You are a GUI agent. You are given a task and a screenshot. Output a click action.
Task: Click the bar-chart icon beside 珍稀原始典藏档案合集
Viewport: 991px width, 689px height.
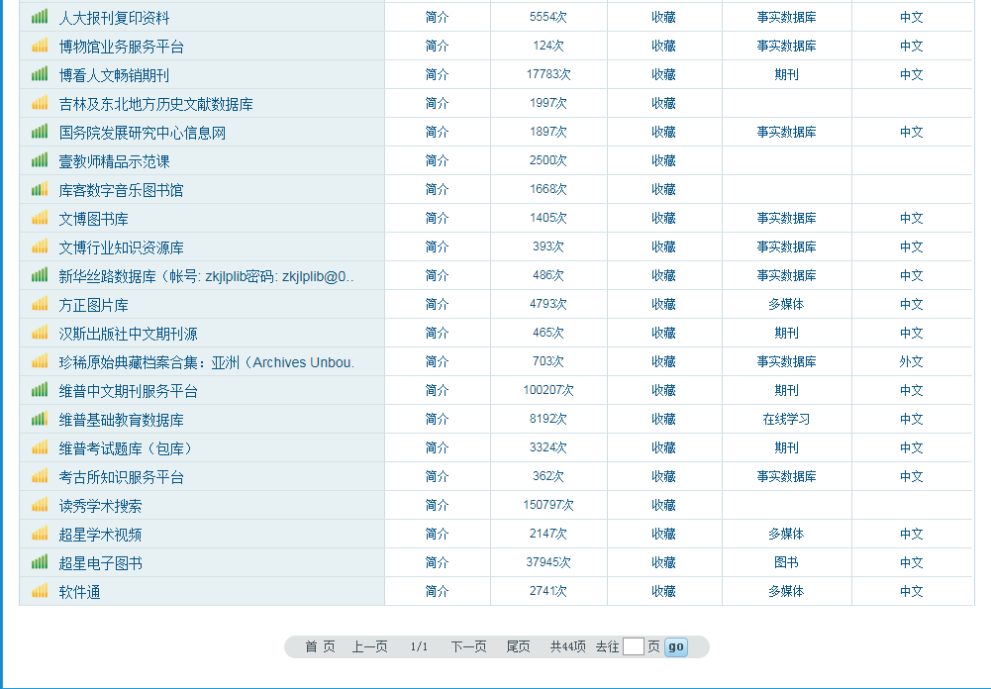(40, 361)
